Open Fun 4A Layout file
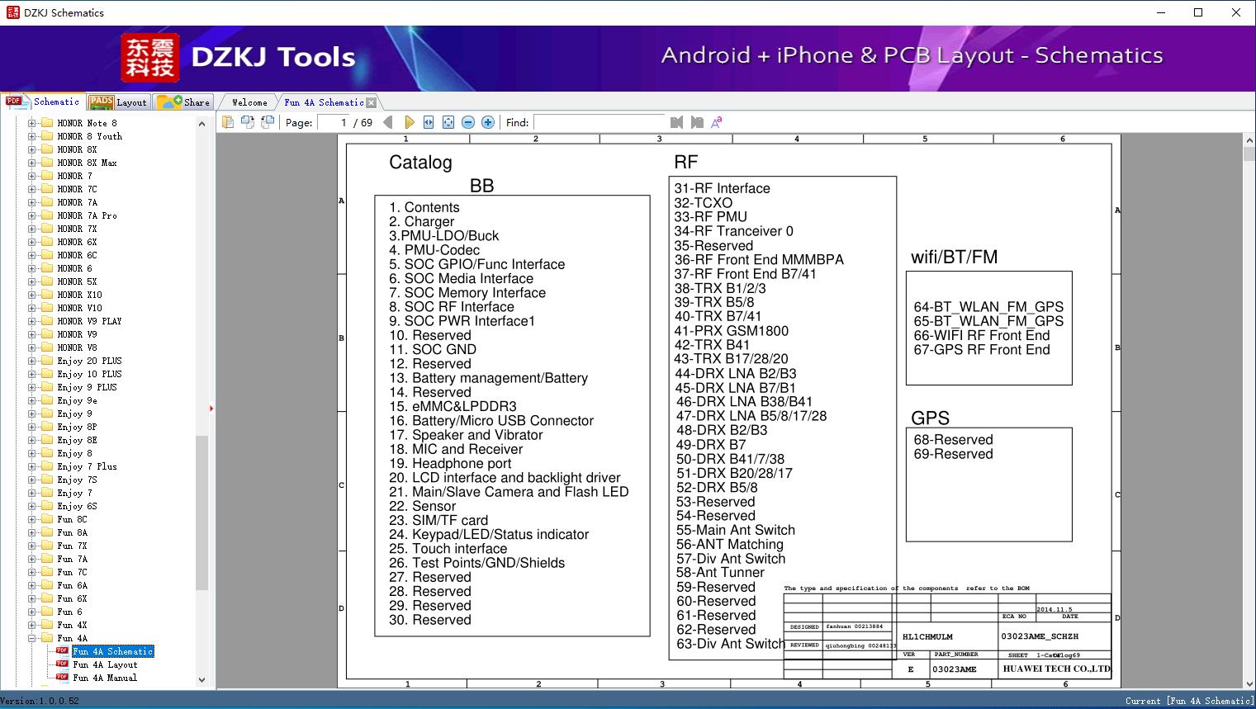The height and width of the screenshot is (709, 1256). click(x=105, y=664)
